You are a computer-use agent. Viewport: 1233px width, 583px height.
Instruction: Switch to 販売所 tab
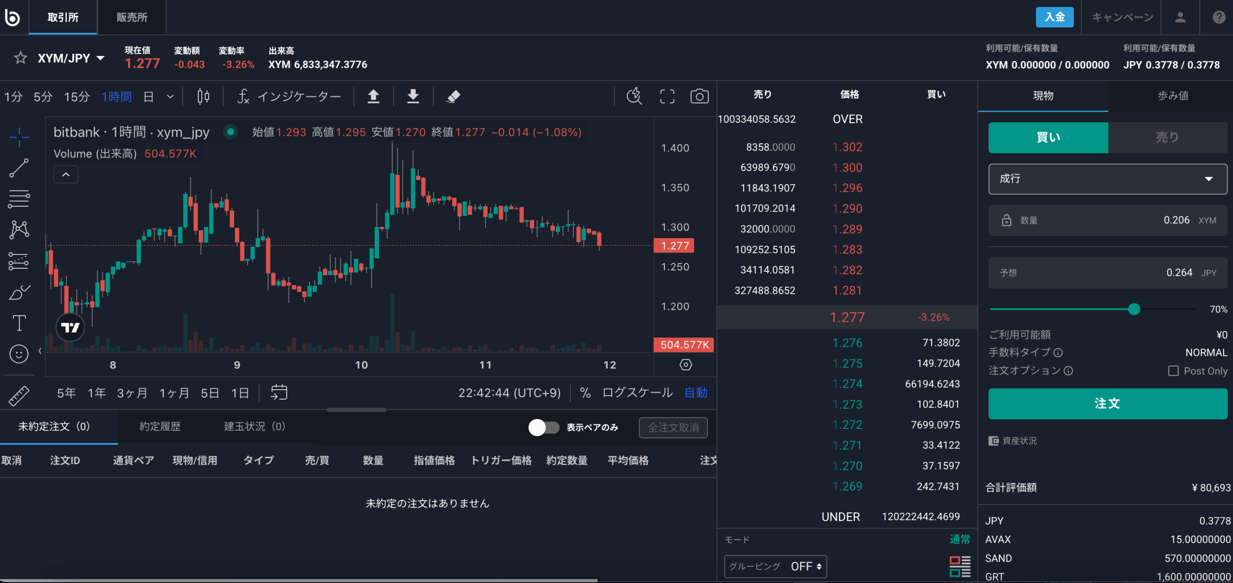tap(132, 17)
